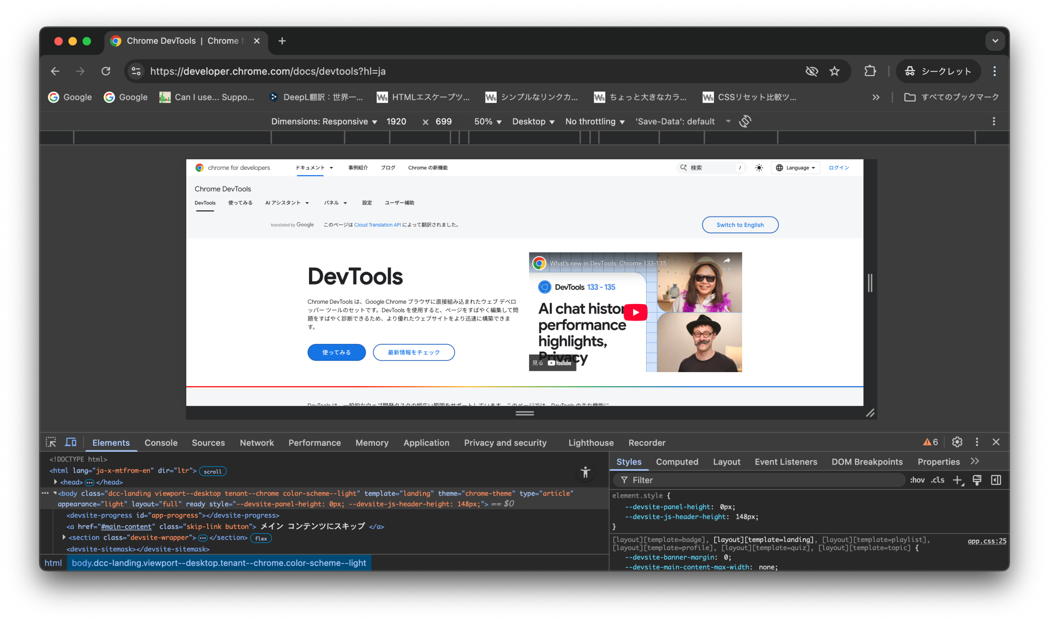Open the Event Listeners tab
Viewport: 1049px width, 623px height.
point(786,462)
